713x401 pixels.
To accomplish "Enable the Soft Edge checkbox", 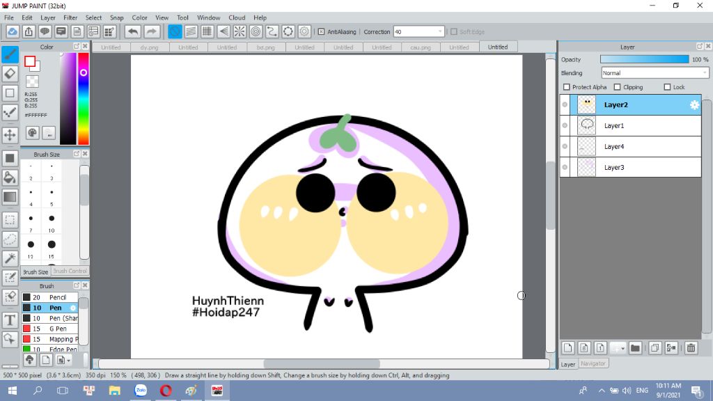I will coord(454,32).
